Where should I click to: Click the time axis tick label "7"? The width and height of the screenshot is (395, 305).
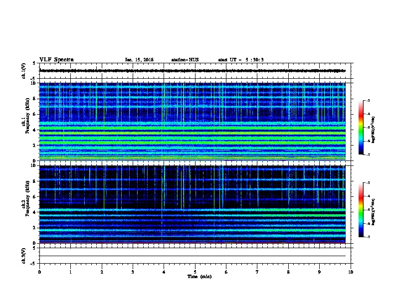click(x=257, y=272)
